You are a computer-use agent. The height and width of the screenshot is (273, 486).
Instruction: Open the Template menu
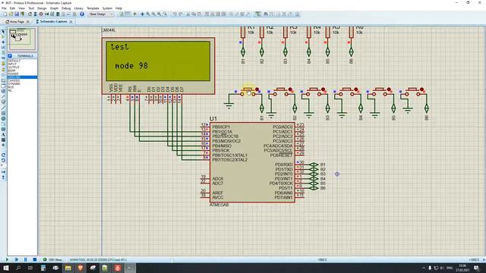(93, 8)
